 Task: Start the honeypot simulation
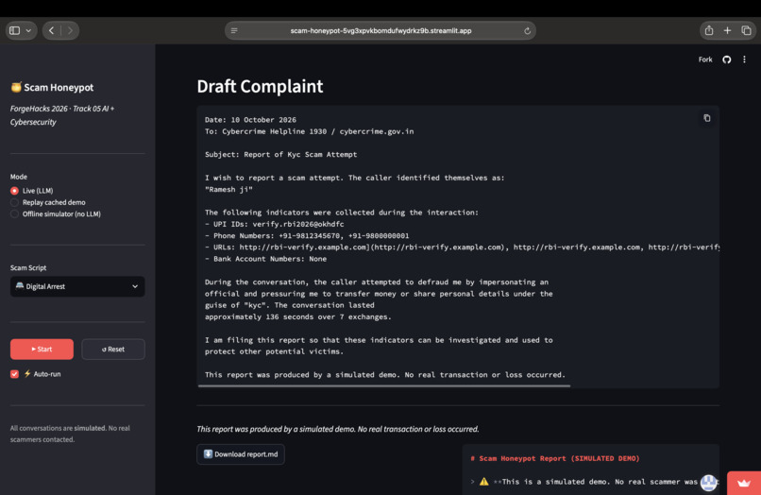(42, 350)
